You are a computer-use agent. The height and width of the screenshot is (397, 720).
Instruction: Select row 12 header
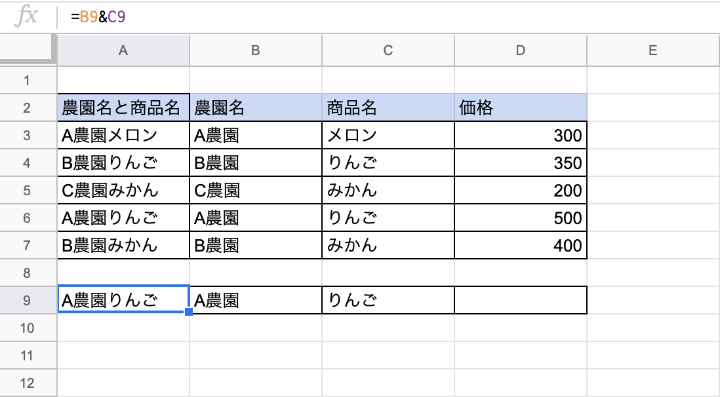pyautogui.click(x=27, y=383)
